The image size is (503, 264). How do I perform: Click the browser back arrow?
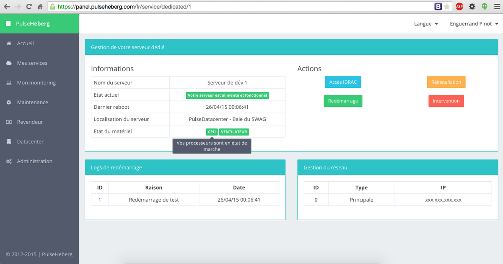[7, 7]
